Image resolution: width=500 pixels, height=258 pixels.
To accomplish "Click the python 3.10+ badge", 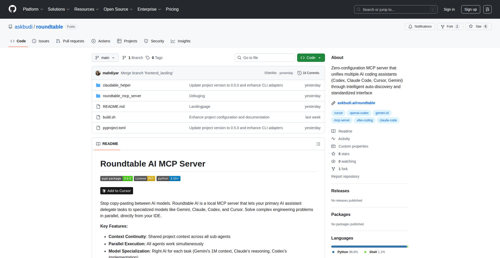I will tap(168, 178).
